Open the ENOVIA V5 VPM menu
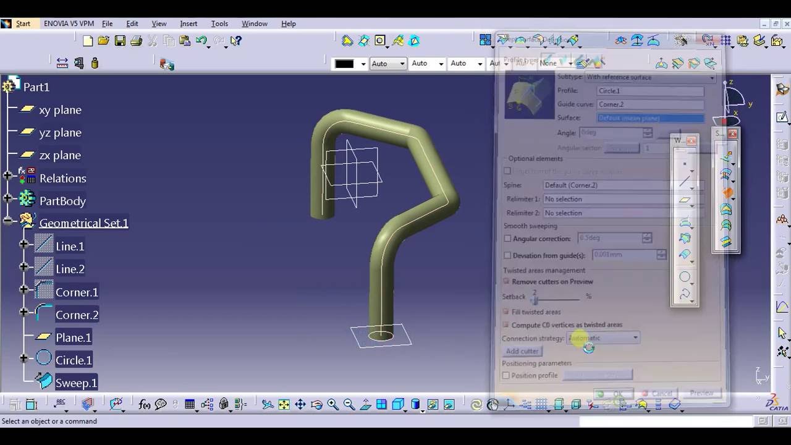The width and height of the screenshot is (791, 445). (x=69, y=23)
